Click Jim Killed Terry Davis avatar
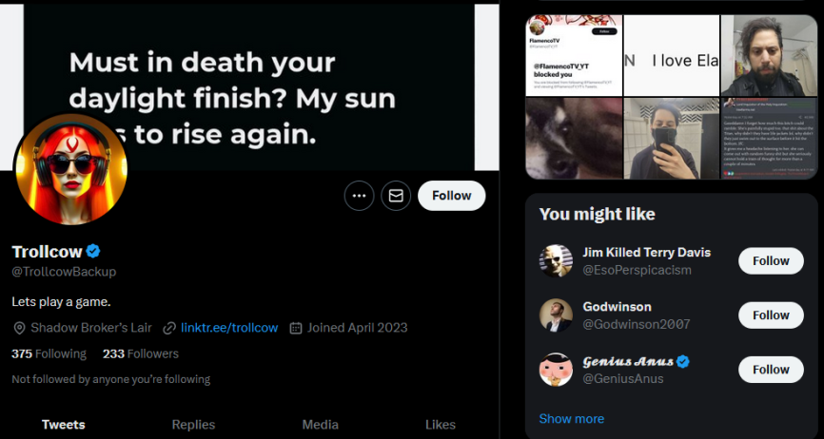 coord(555,260)
